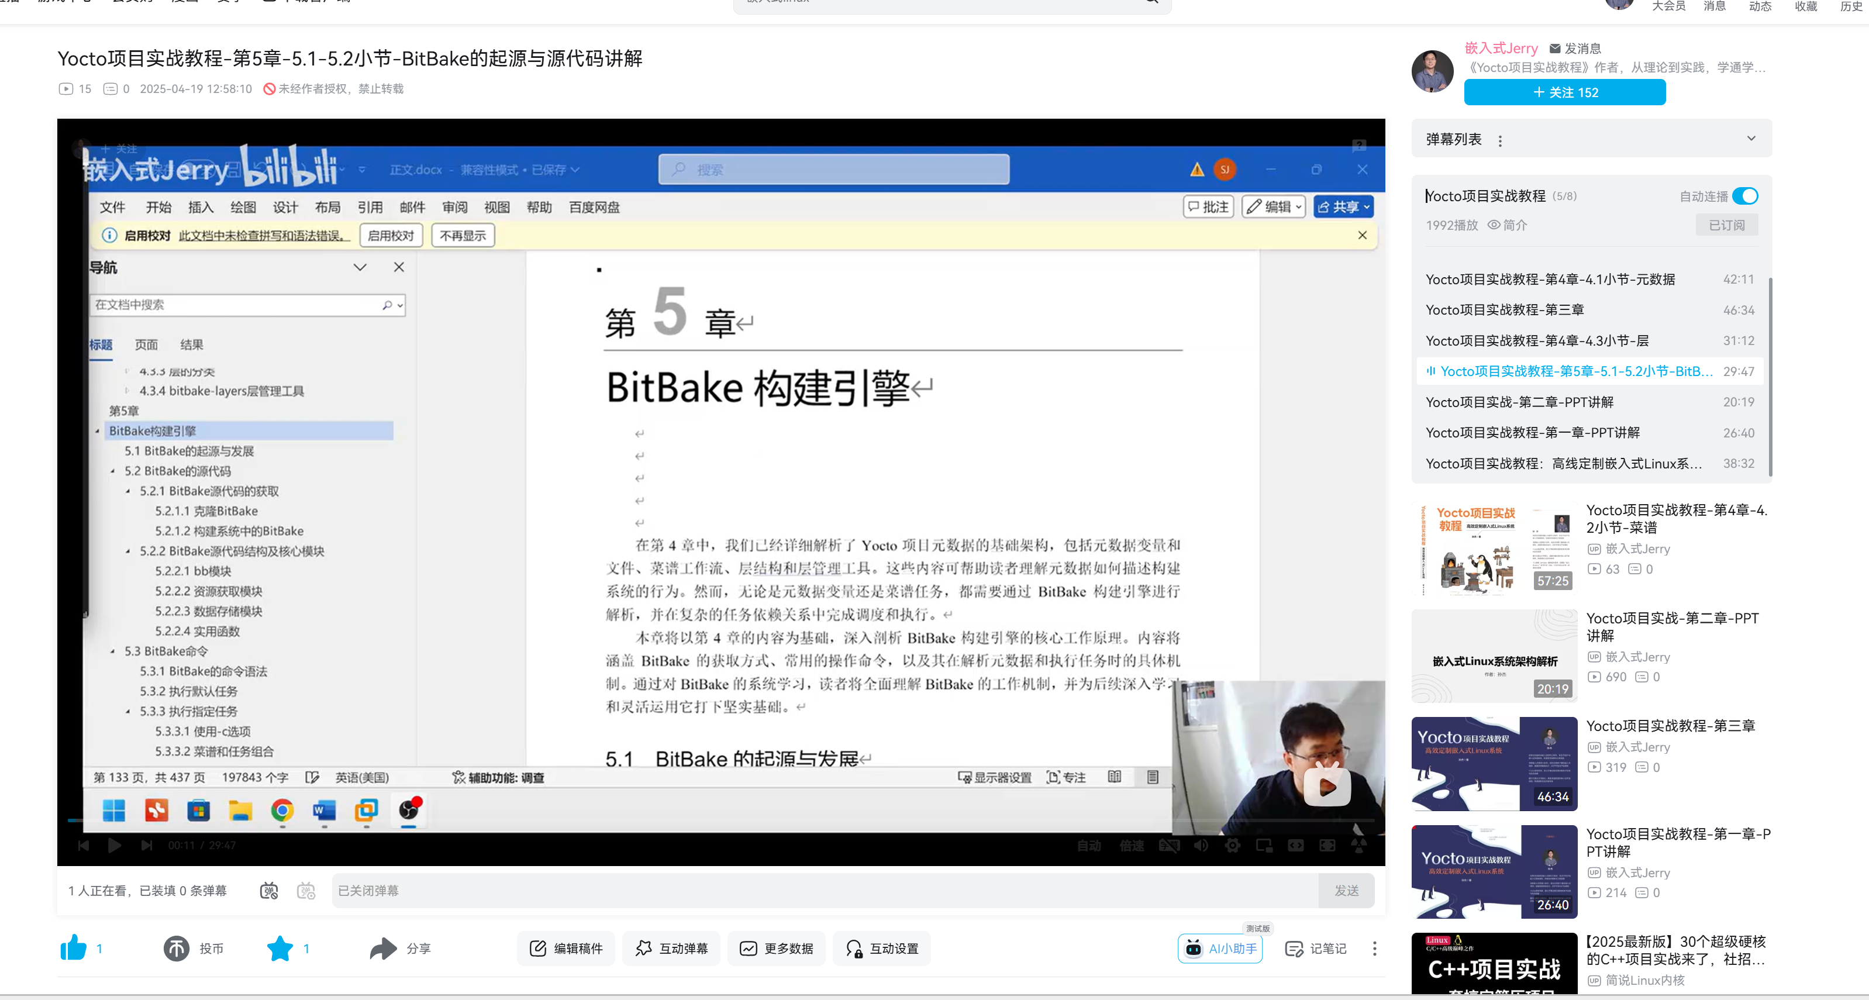Image resolution: width=1869 pixels, height=1000 pixels.
Task: Open three-dot more options menu
Action: 1374,949
